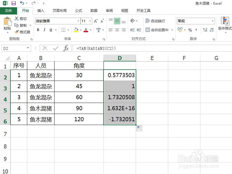Image resolution: width=232 pixels, height=174 pixels.
Task: Open the 开发工具 Developer tab
Action: [143, 11]
